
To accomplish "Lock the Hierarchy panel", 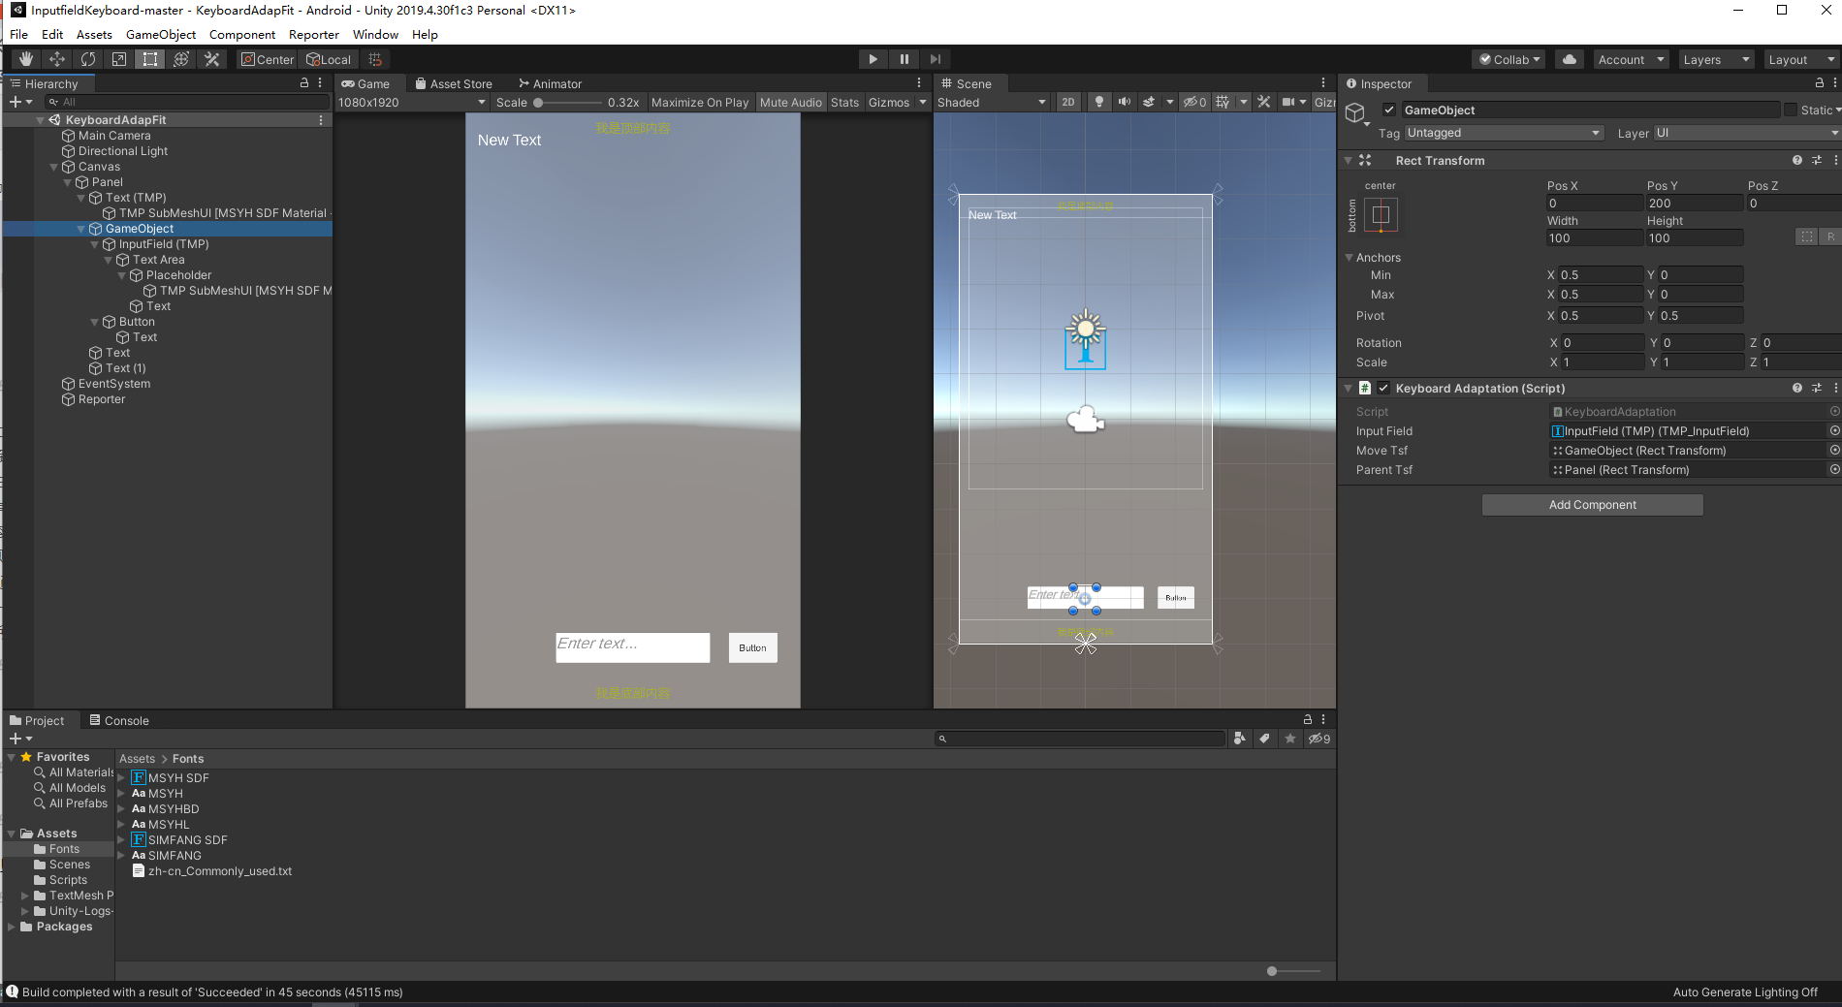I will (304, 83).
